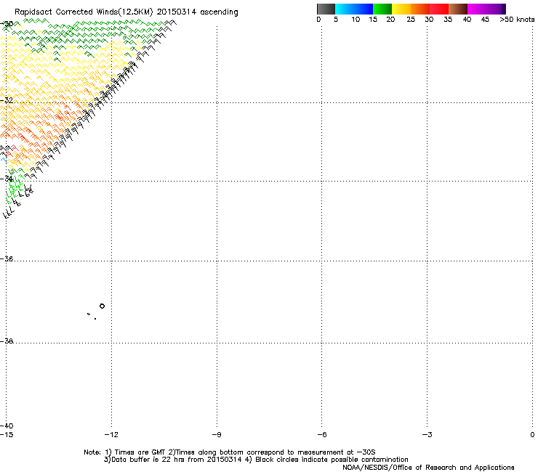Click the -6 longitude axis label
Image resolution: width=538 pixels, height=472 pixels.
[x=321, y=435]
